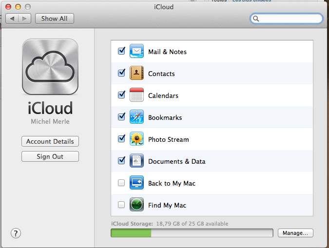The height and width of the screenshot is (248, 329).
Task: Click the large iCloud heading text
Action: (x=50, y=108)
